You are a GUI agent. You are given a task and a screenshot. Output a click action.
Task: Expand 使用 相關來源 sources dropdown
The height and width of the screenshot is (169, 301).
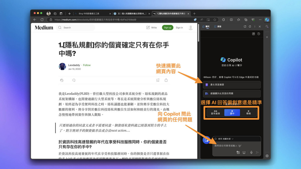(224, 139)
